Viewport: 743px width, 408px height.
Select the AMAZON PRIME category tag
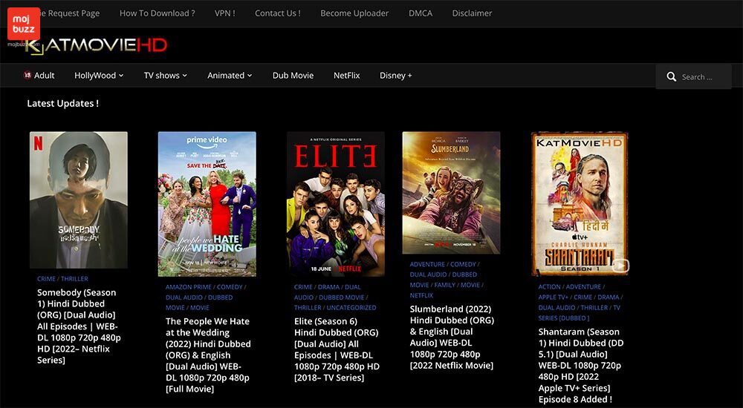(x=188, y=287)
